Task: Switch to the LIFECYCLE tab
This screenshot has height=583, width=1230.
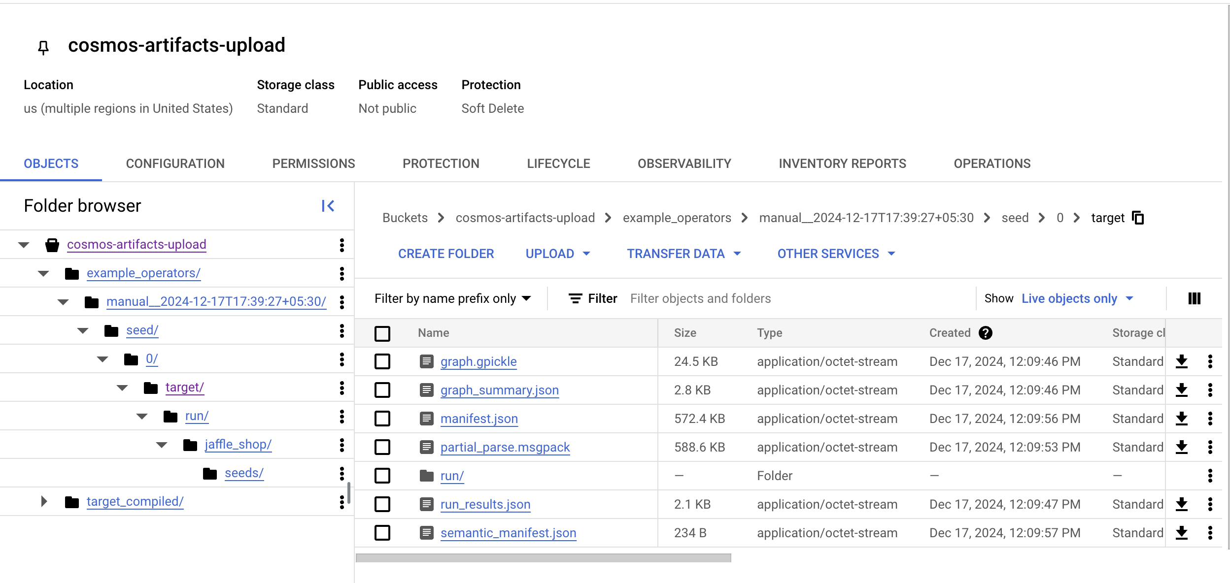Action: [x=558, y=164]
